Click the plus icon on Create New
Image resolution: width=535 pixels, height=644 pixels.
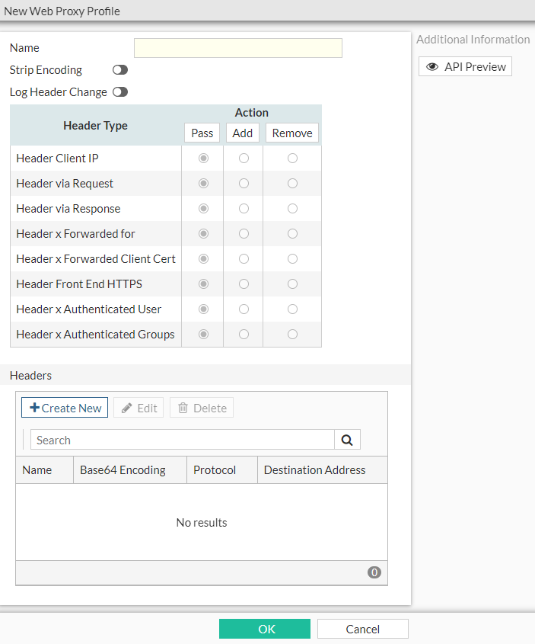tap(34, 408)
